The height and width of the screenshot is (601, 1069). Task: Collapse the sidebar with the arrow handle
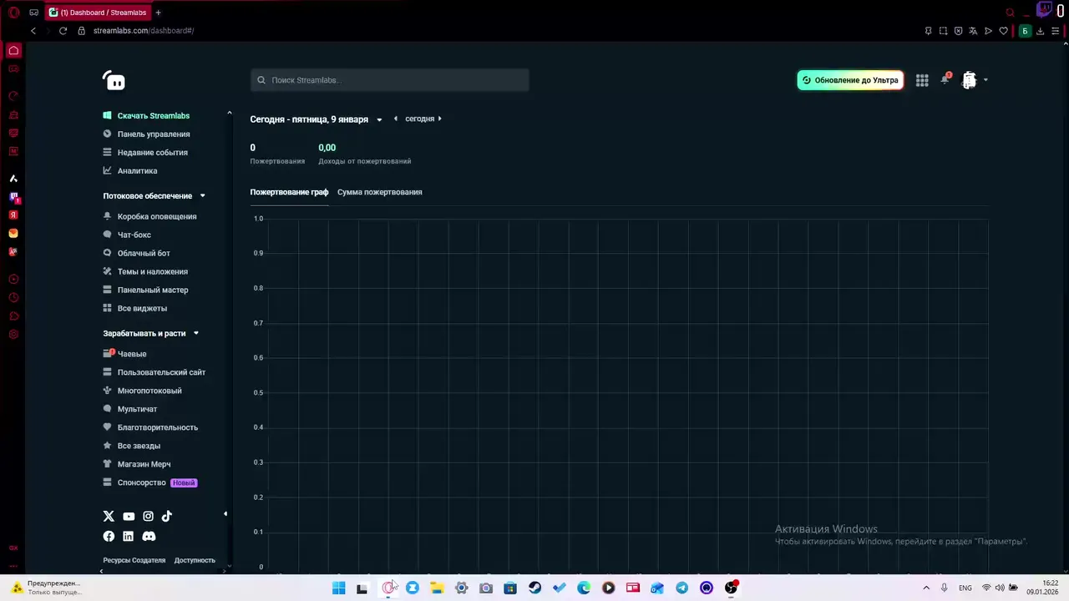pos(225,514)
